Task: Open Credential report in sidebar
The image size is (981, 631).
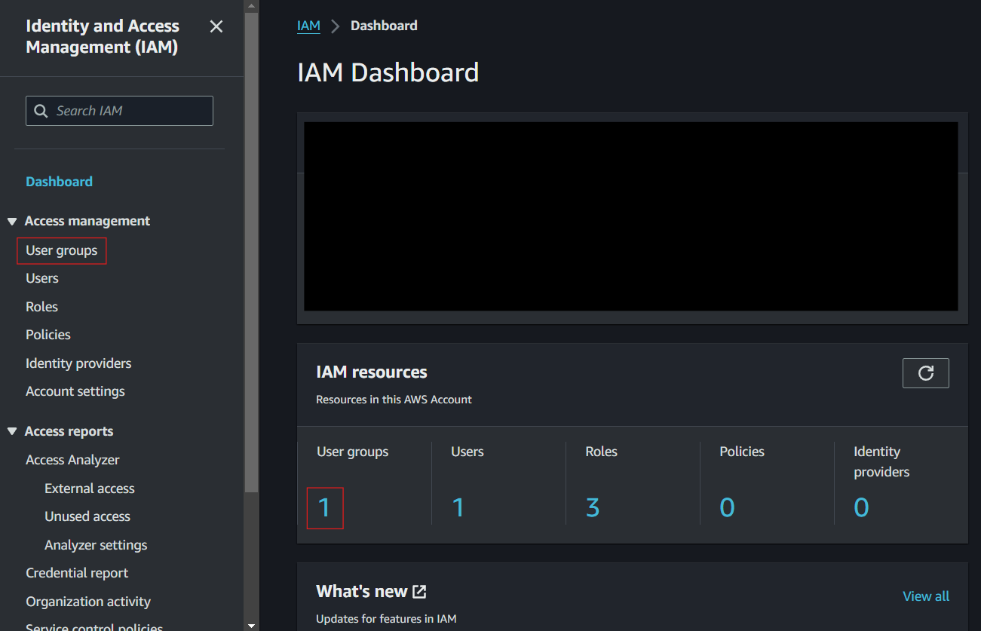Action: [x=77, y=573]
